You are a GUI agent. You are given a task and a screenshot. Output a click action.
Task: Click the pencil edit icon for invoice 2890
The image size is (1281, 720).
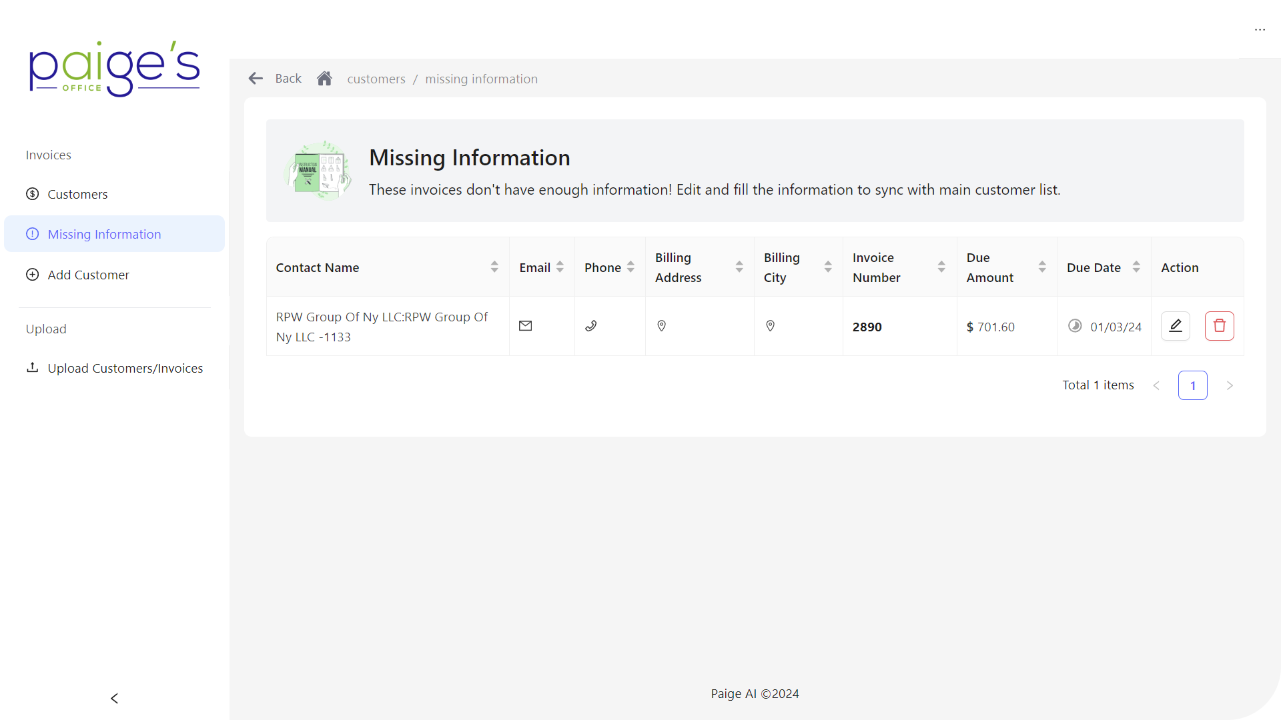1175,326
